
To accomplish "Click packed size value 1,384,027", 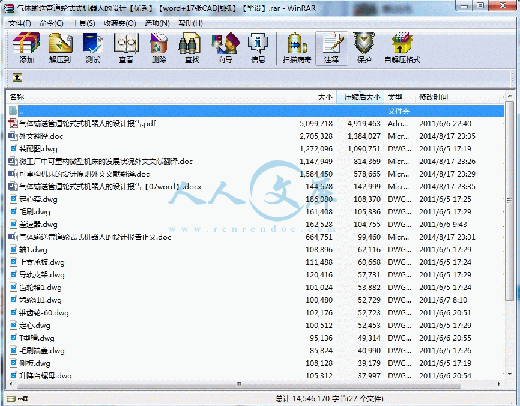I will (x=364, y=136).
